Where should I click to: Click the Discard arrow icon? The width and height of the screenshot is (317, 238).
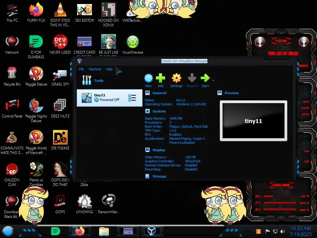[192, 80]
